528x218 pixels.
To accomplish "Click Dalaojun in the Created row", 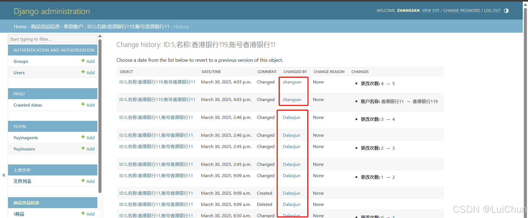I will click(x=291, y=193).
